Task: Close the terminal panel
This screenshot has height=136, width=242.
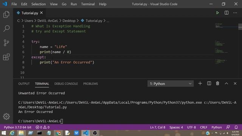Action: coord(235,83)
